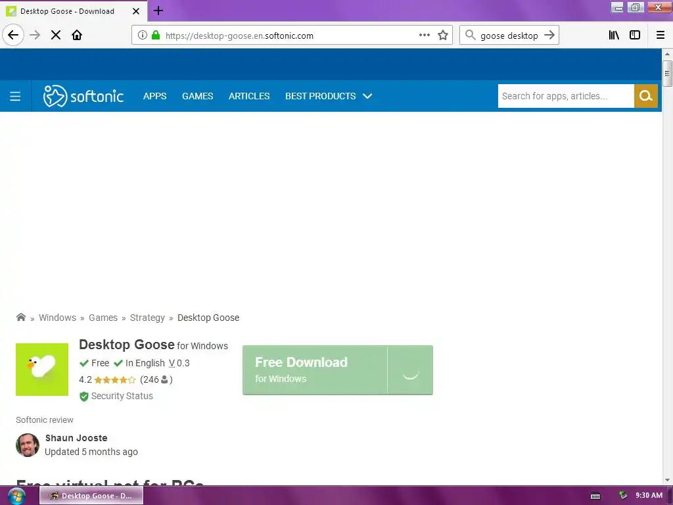This screenshot has height=505, width=673.
Task: Close the Desktop Goose tab
Action: 135,11
